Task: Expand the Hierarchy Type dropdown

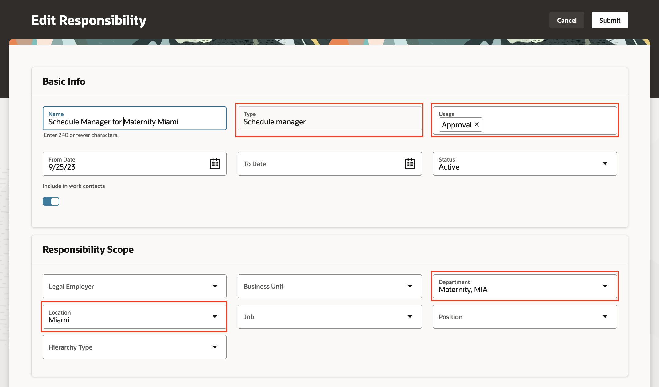Action: (215, 347)
